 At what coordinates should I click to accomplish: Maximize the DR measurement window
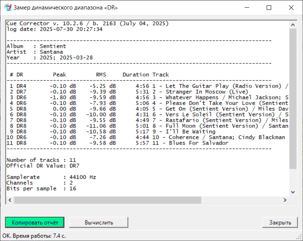click(x=269, y=8)
